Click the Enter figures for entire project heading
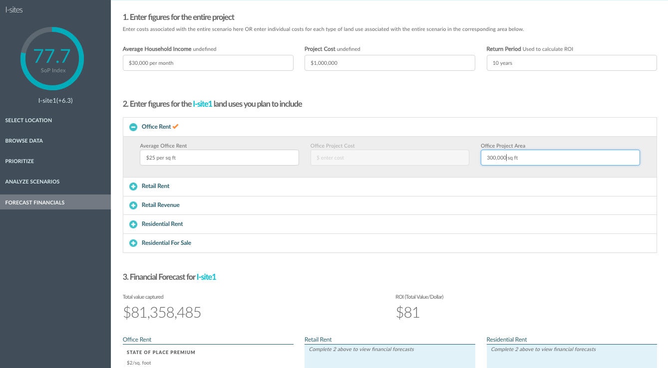The image size is (668, 368). click(x=179, y=17)
